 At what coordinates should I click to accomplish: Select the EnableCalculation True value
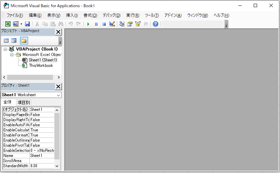coord(42,130)
